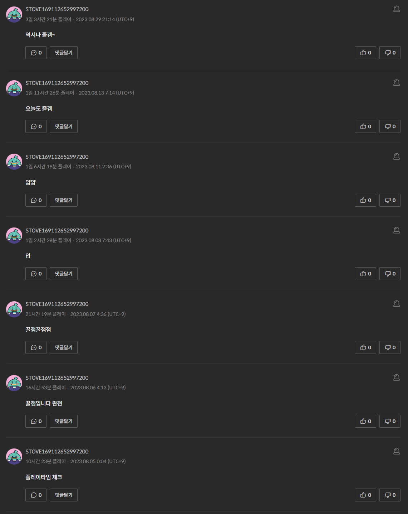Screen dimensions: 408x514
Task: Like the '역시나 즐겜~' review with thumbs up
Action: 365,53
